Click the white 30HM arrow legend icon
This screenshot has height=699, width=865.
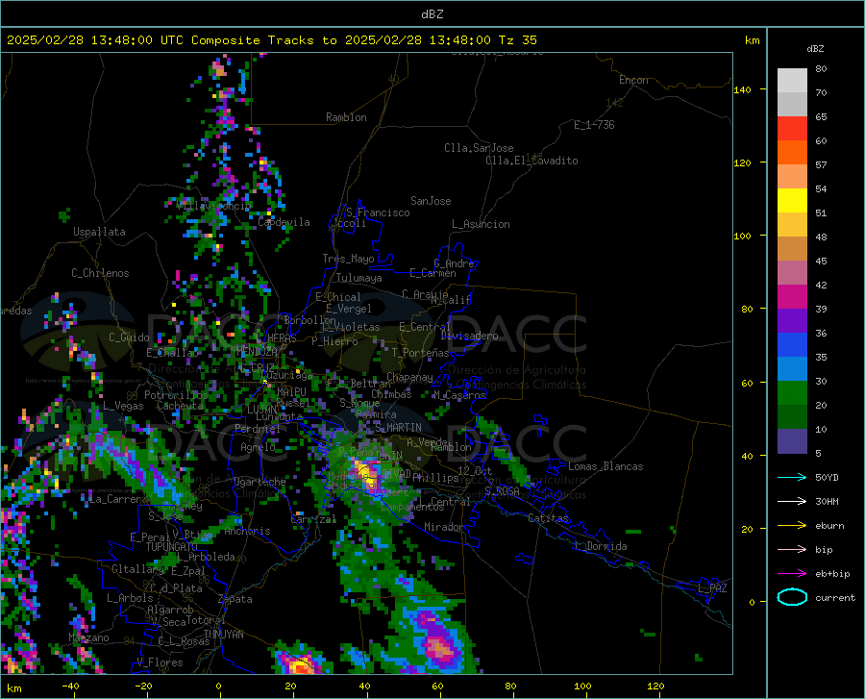pyautogui.click(x=792, y=501)
